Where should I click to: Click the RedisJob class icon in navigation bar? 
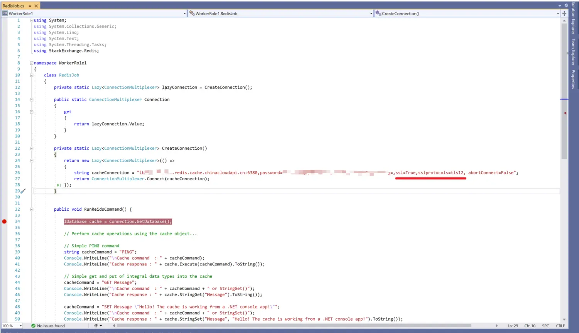coord(191,14)
